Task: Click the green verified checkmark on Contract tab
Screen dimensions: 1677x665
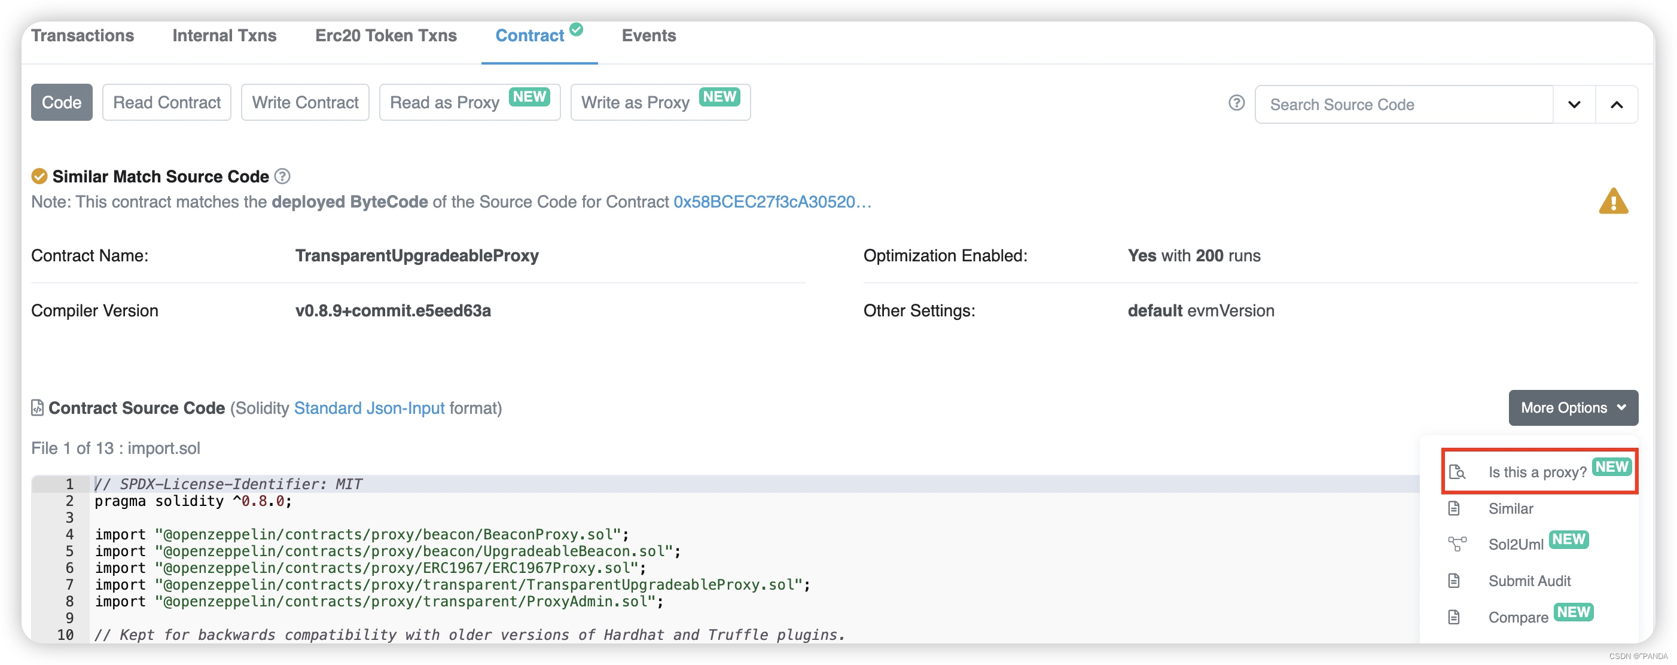Action: point(576,29)
